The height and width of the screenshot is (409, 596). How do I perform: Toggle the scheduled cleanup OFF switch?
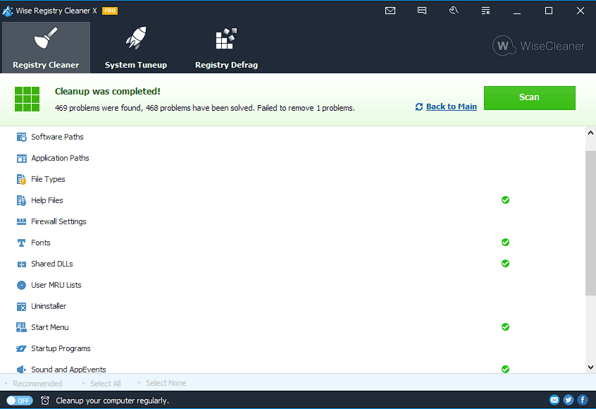[x=20, y=401]
